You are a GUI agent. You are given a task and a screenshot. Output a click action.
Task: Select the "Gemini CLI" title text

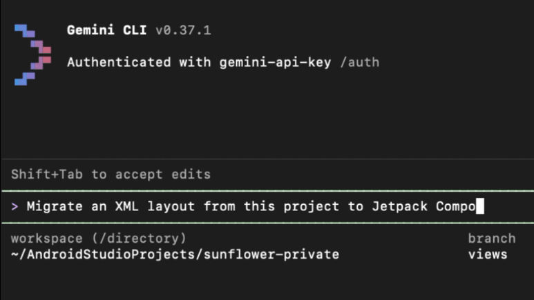[x=107, y=31]
